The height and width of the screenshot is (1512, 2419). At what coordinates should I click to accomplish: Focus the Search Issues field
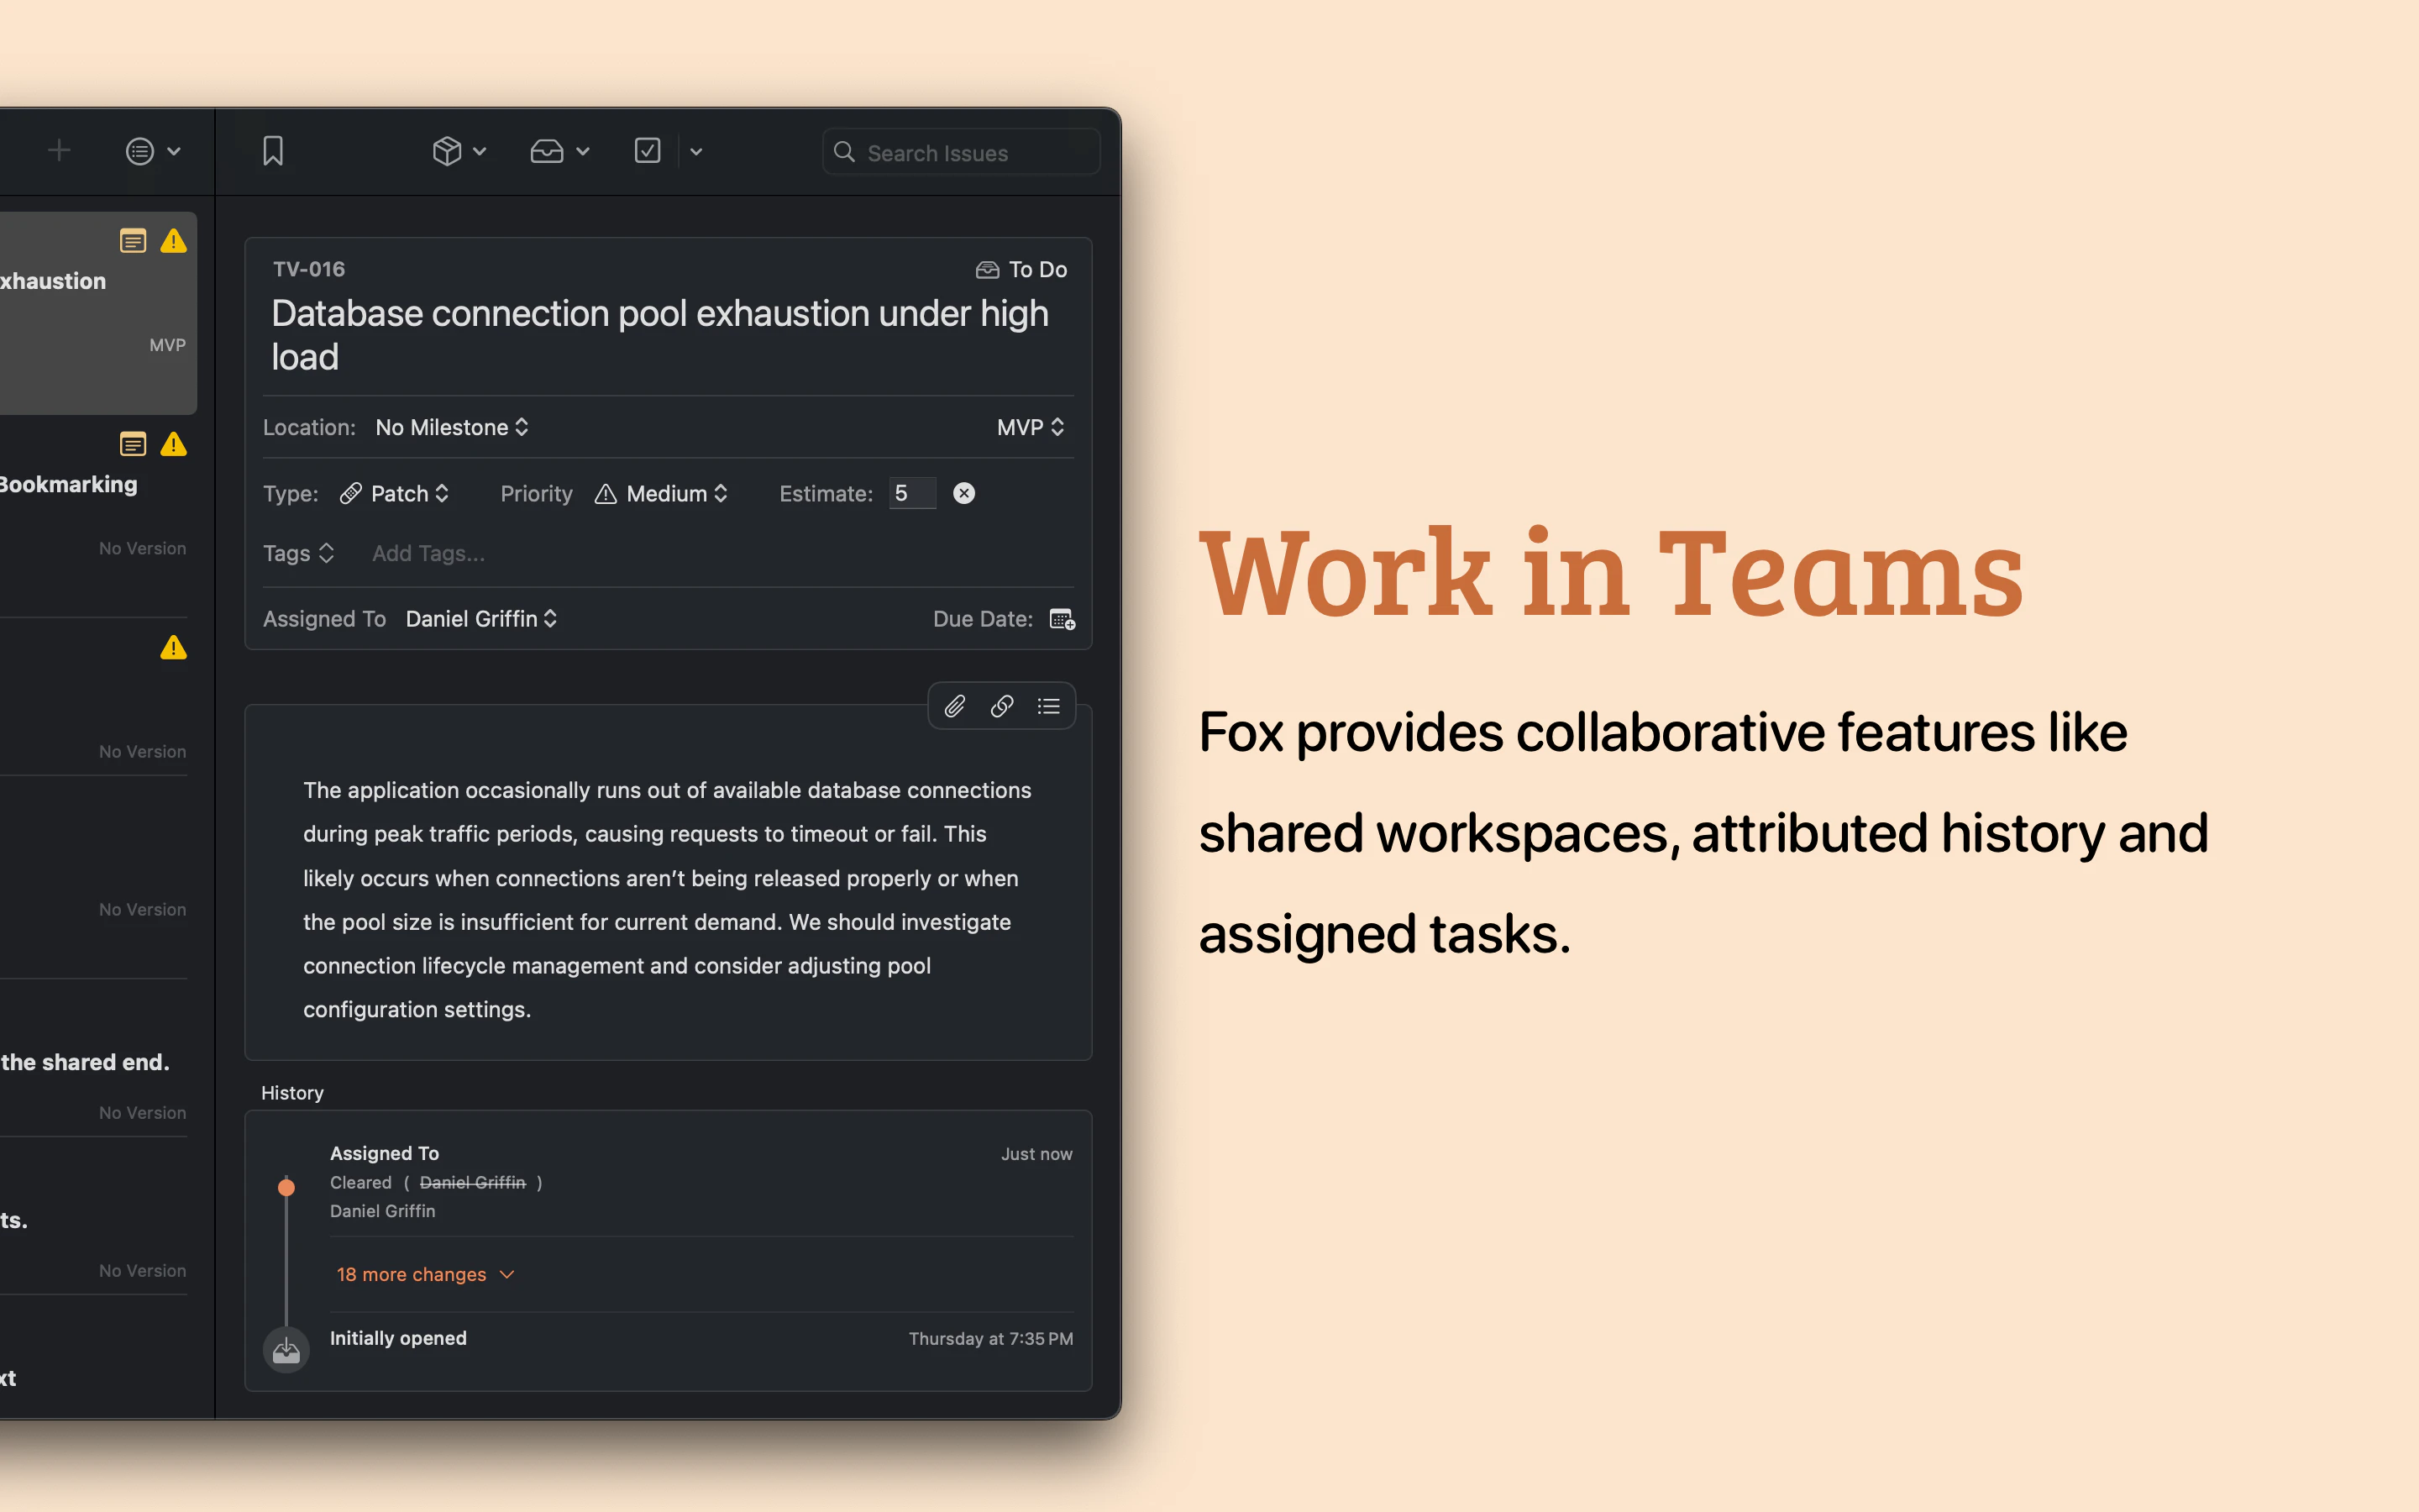click(961, 152)
